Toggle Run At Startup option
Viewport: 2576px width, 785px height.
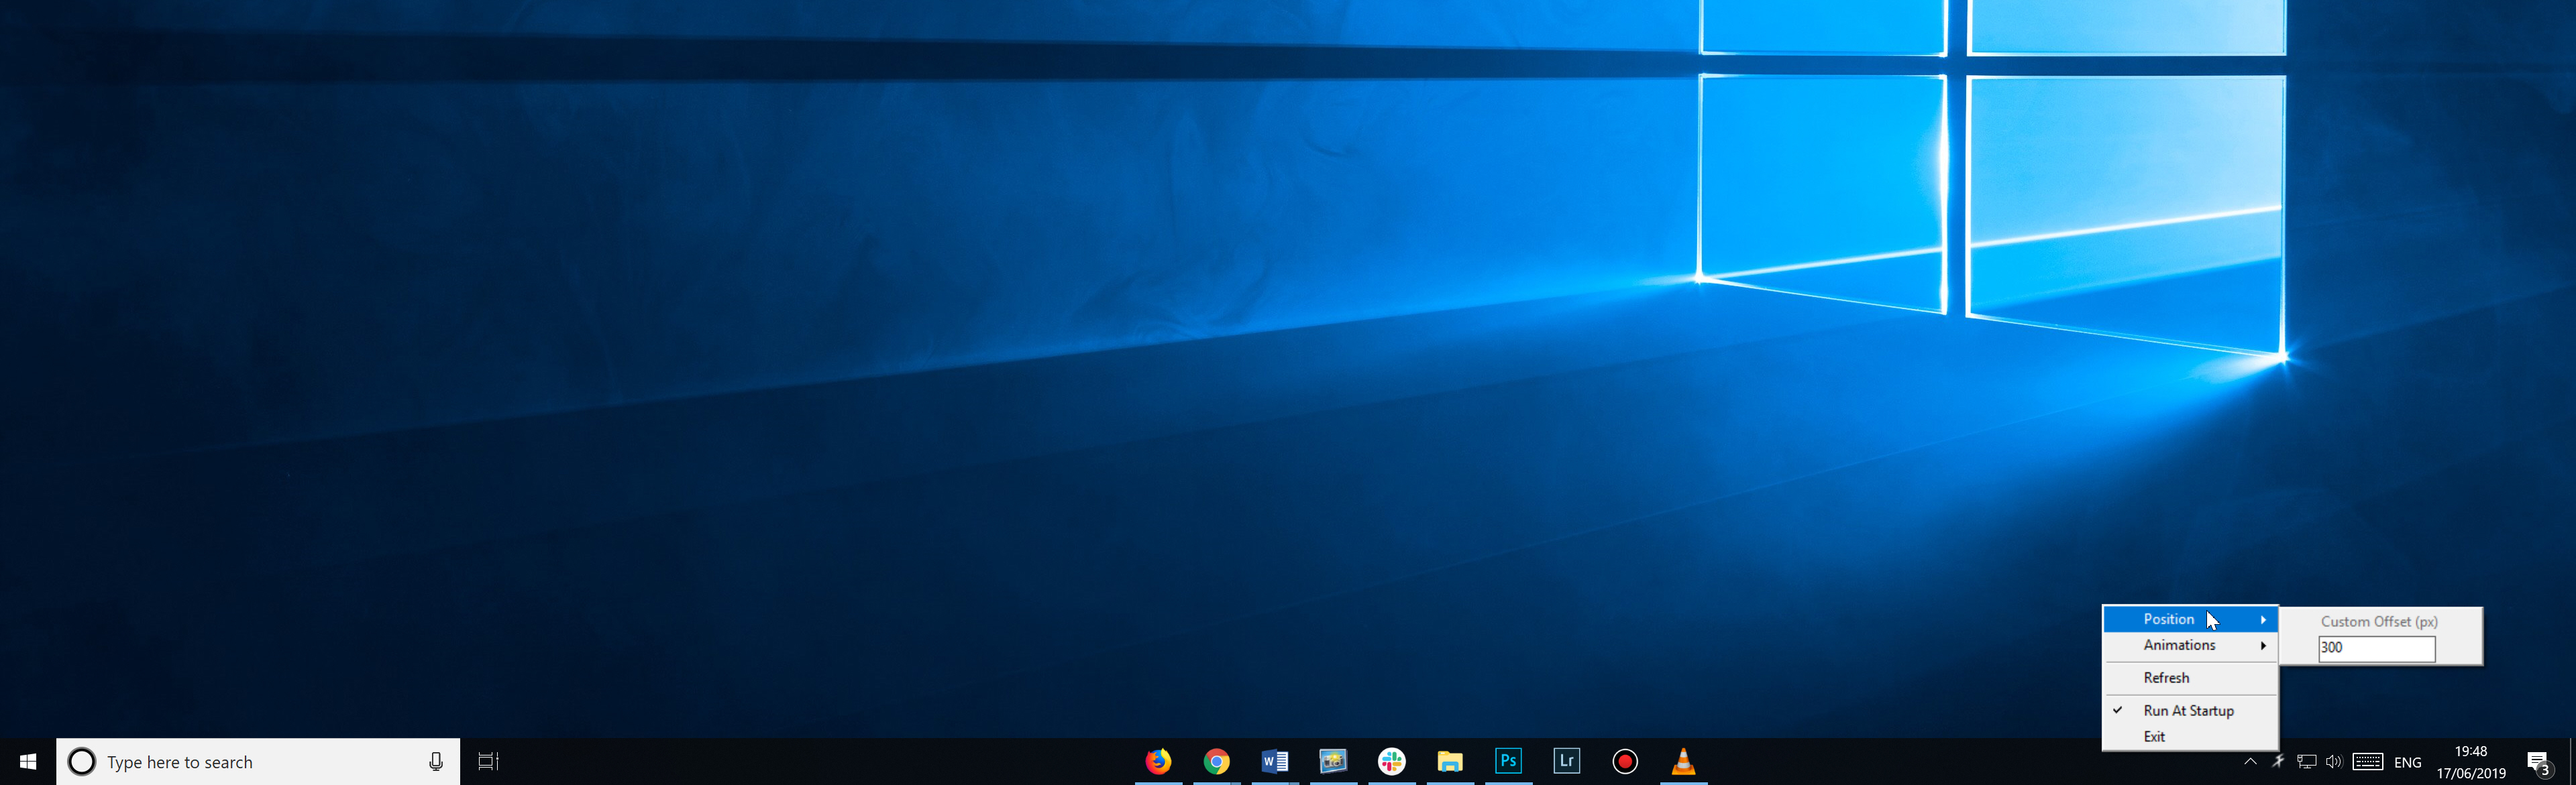coord(2188,710)
